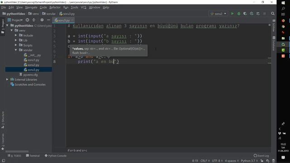This screenshot has height=163, width=290.
Task: Expand the Include folder
Action: (x=16, y=35)
